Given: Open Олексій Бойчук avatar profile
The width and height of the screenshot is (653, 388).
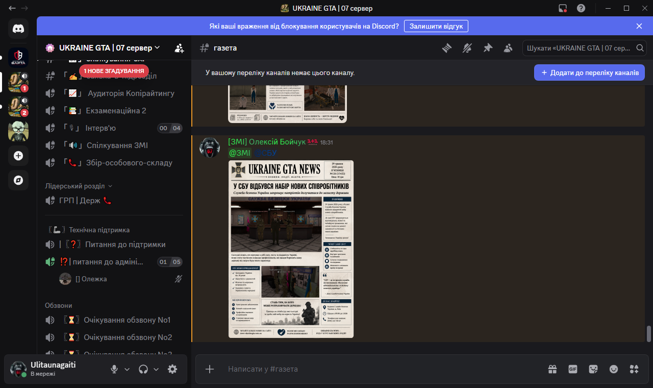Looking at the screenshot, I should (209, 148).
